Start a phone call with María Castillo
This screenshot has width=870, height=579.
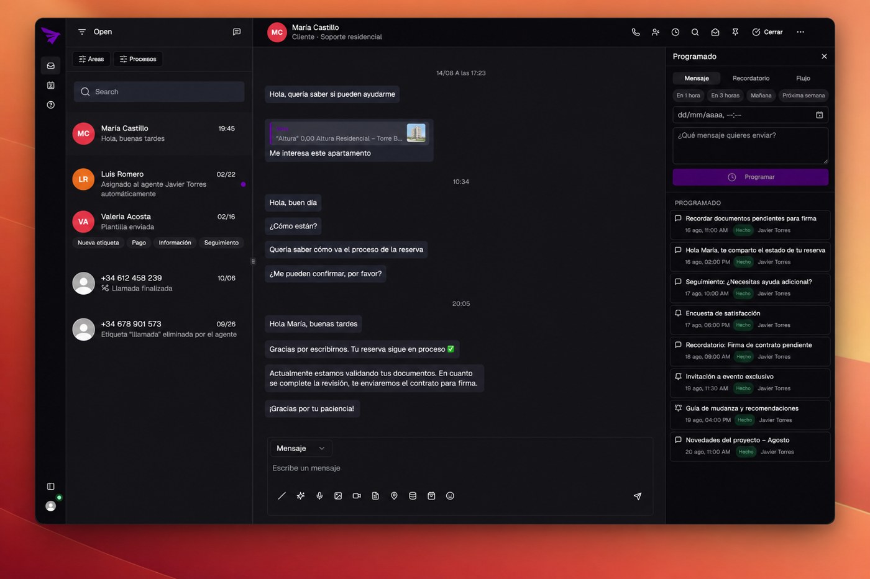pyautogui.click(x=636, y=32)
